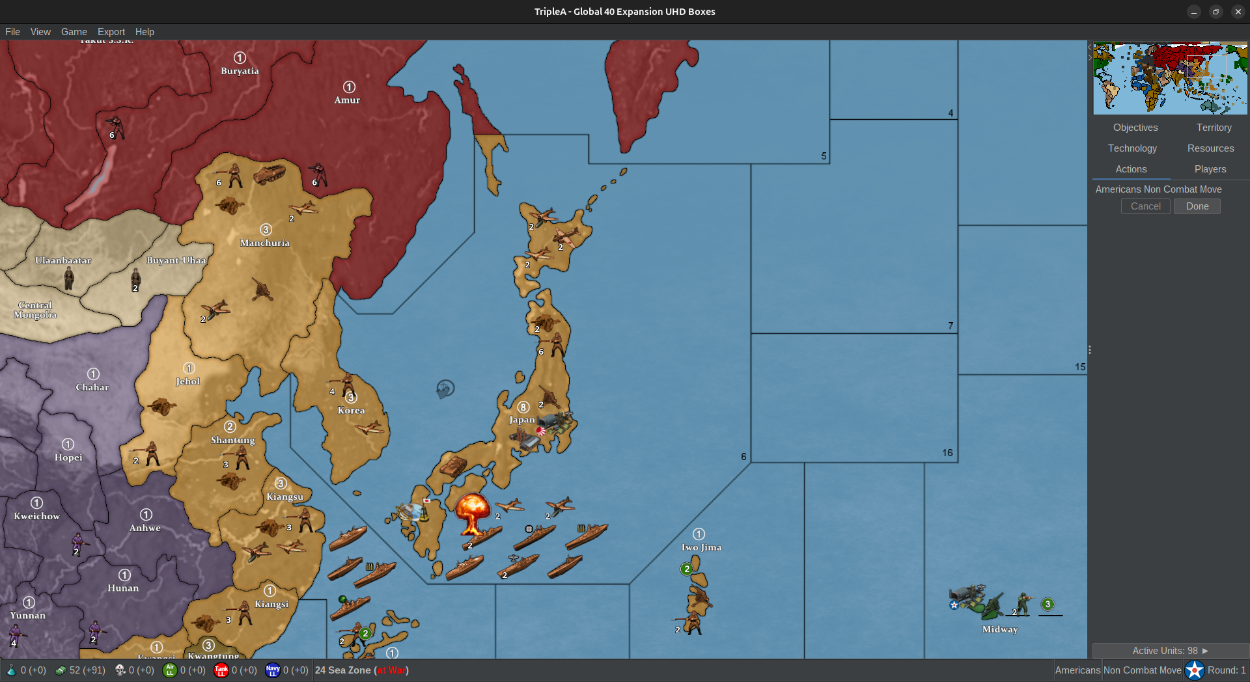Switch to the Actions tab
This screenshot has width=1250, height=682.
(x=1131, y=169)
